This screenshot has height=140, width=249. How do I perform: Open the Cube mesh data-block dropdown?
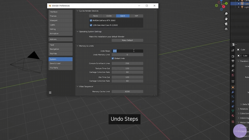[239, 56]
